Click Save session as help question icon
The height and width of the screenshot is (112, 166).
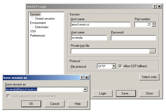point(82,77)
